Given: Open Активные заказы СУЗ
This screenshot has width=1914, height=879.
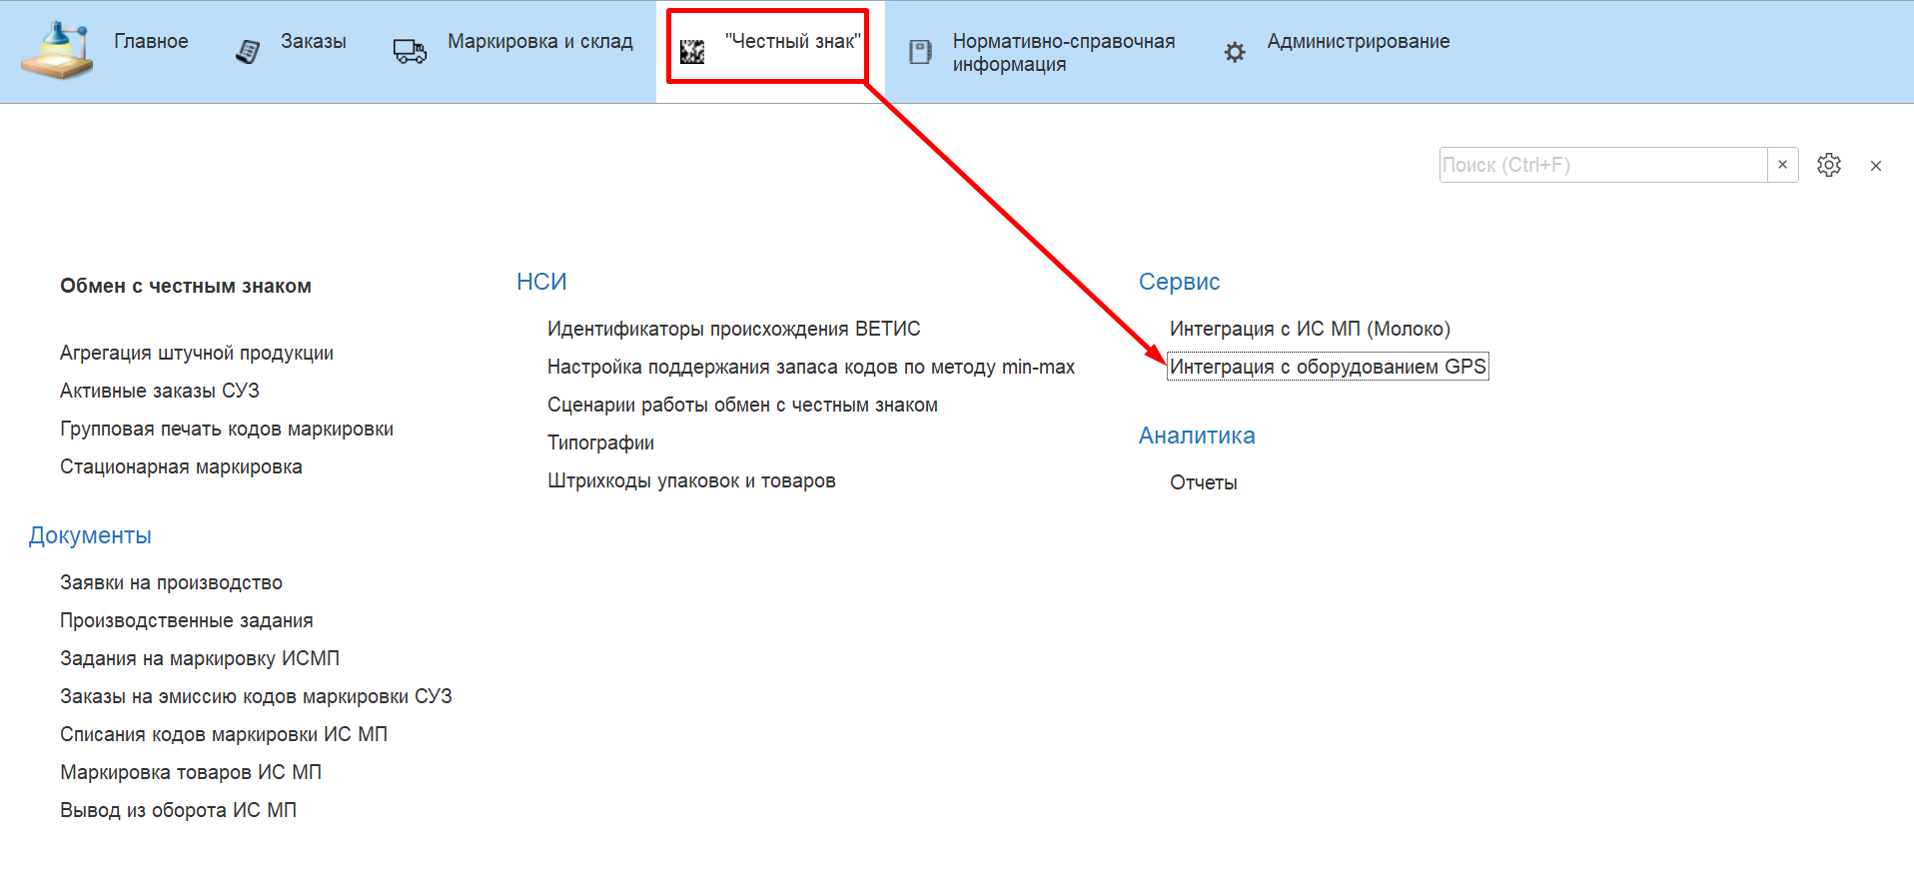Looking at the screenshot, I should pyautogui.click(x=160, y=391).
